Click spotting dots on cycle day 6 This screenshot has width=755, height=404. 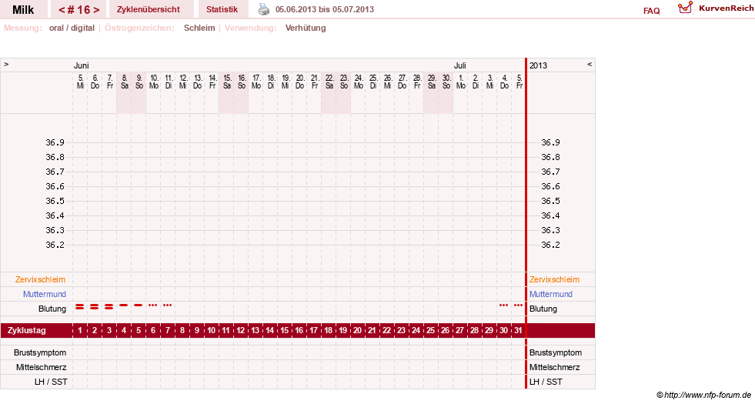(152, 305)
